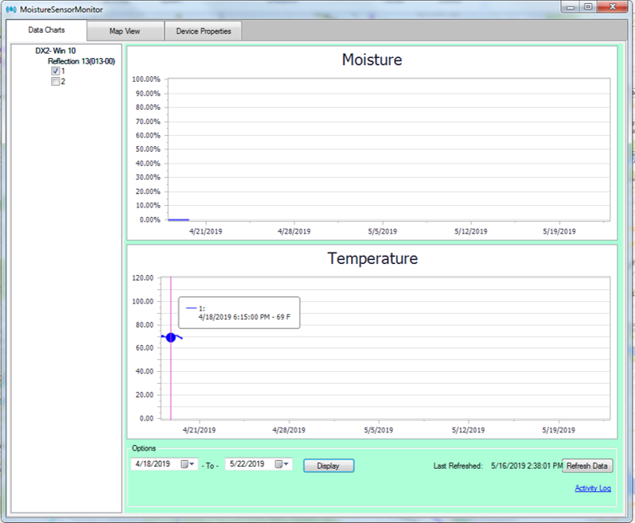Click the Last Refreshed timestamp 5/16/2019 2:38:01 PM
Viewport: 635px width, 523px height.
pos(527,466)
